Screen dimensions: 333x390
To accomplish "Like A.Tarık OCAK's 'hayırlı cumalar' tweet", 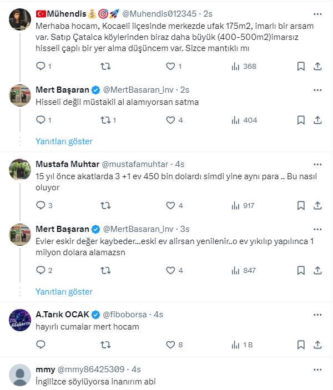I will click(171, 345).
